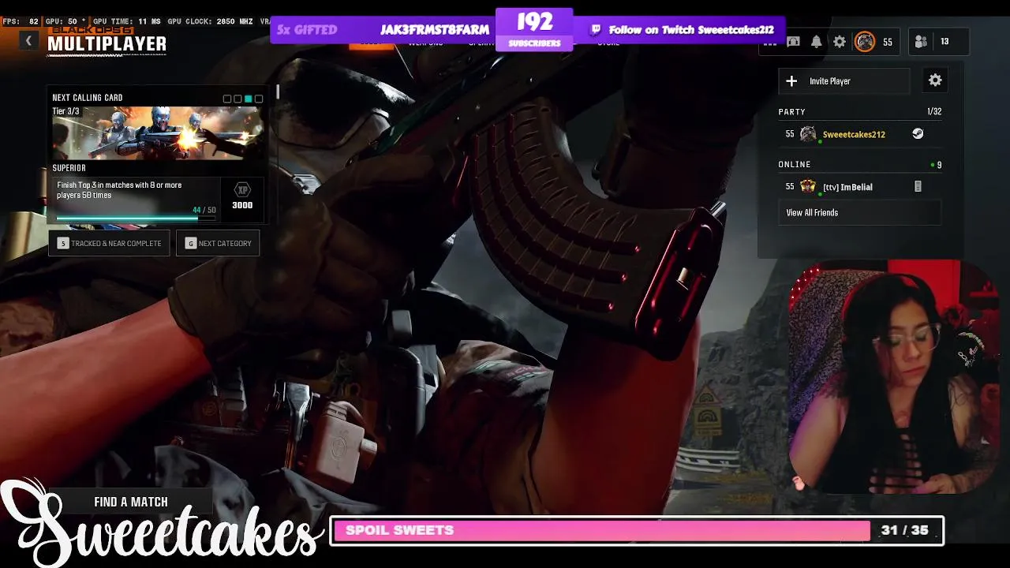Click ImBelial's prestige emblem
This screenshot has height=568, width=1010.
click(808, 186)
